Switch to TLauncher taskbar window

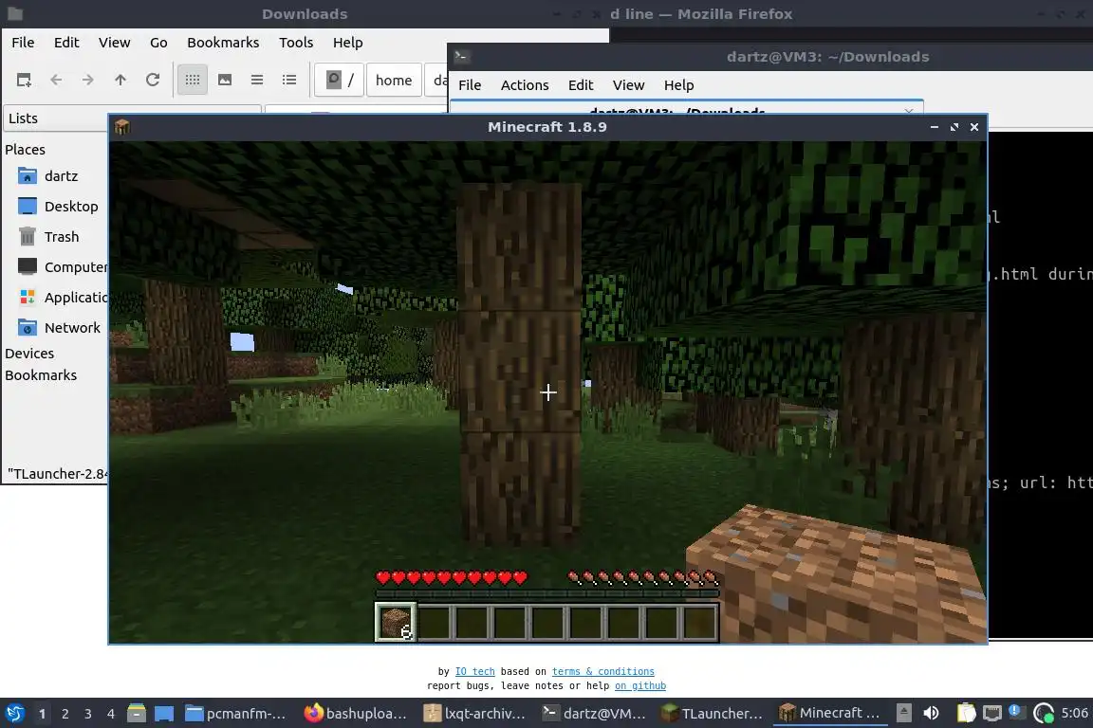tap(713, 714)
